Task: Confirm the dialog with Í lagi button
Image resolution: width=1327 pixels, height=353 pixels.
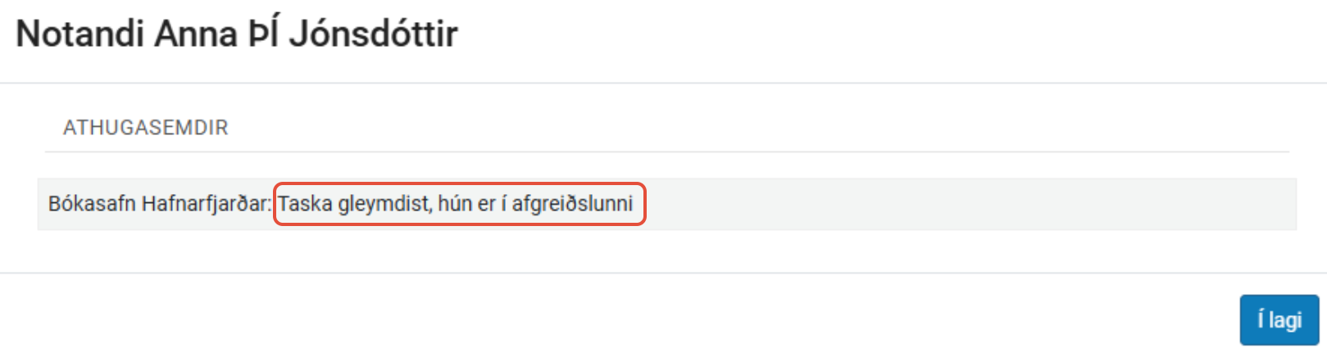Action: point(1279,319)
